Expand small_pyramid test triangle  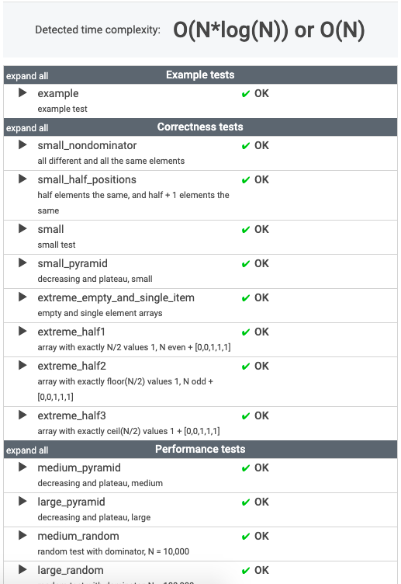22,263
